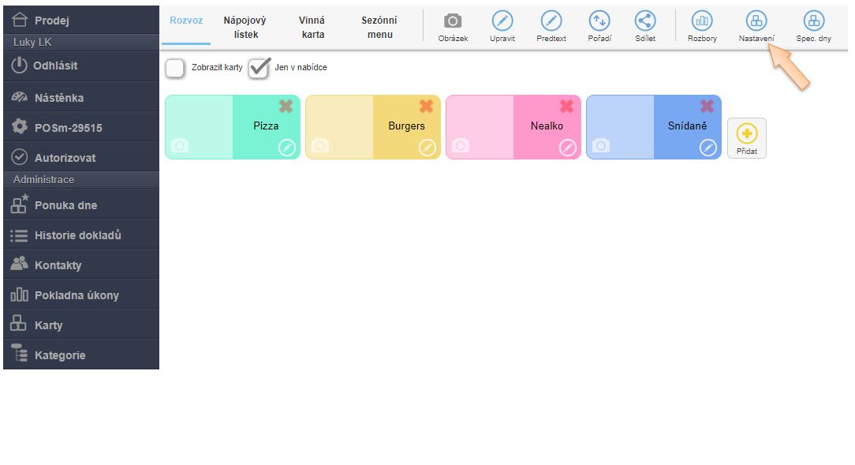Delete the Pizza category with X
The width and height of the screenshot is (855, 465).
[x=286, y=107]
